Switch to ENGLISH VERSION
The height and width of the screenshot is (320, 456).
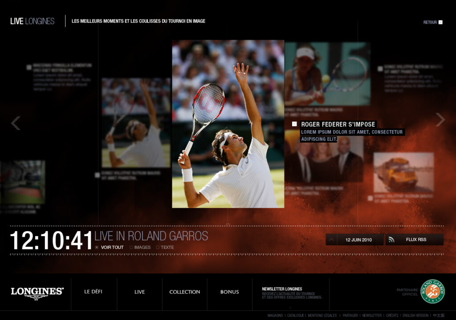click(x=415, y=316)
